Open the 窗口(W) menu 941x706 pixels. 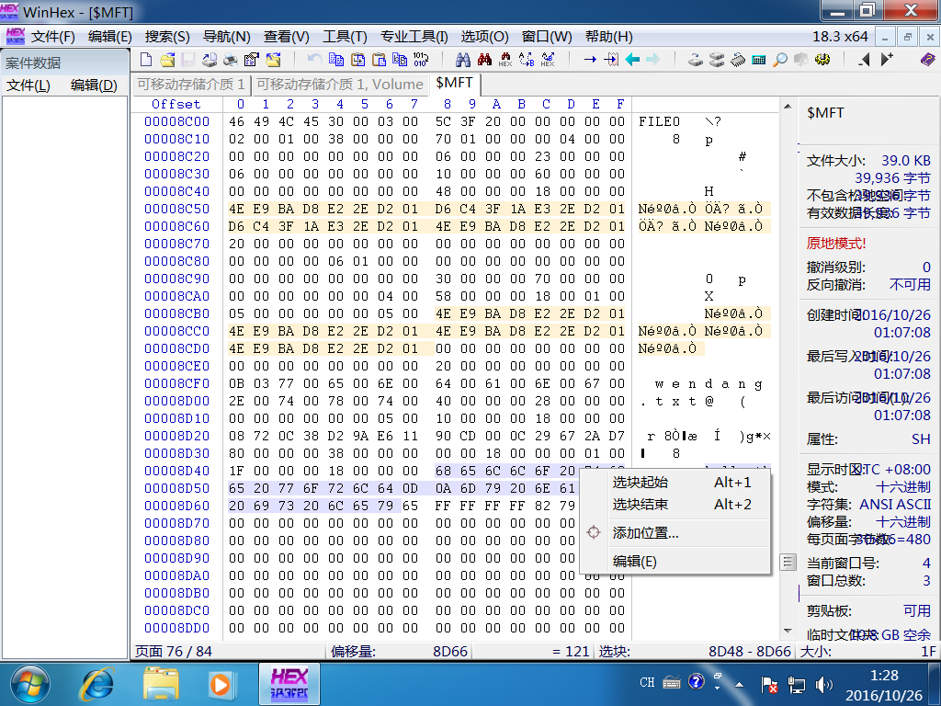tap(547, 37)
